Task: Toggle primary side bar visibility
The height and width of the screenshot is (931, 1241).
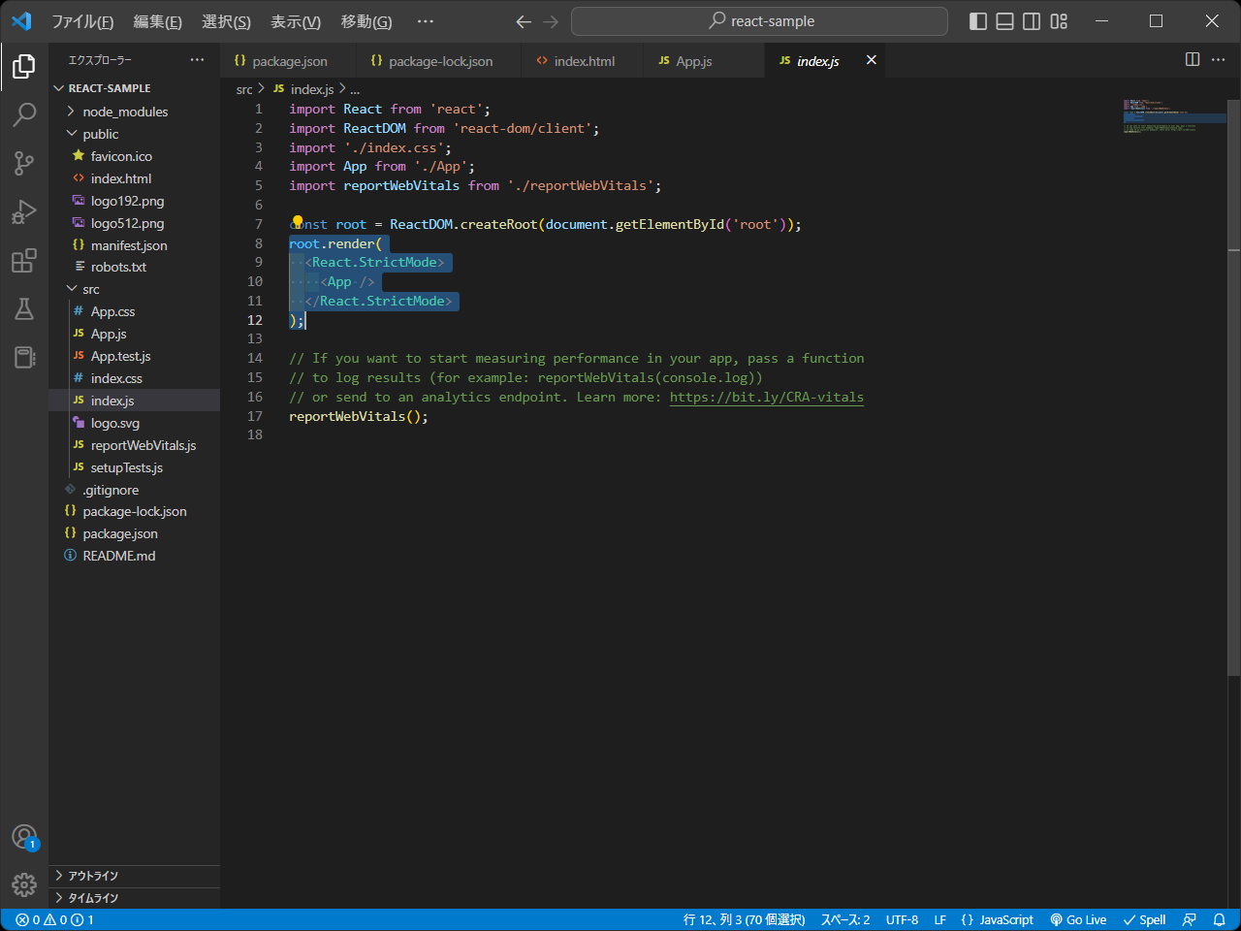Action: (978, 21)
